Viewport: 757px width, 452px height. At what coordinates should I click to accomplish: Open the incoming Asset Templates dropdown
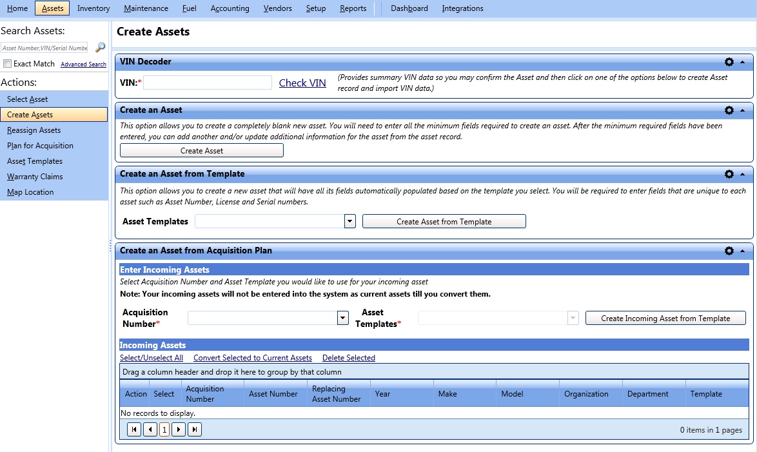click(x=573, y=318)
